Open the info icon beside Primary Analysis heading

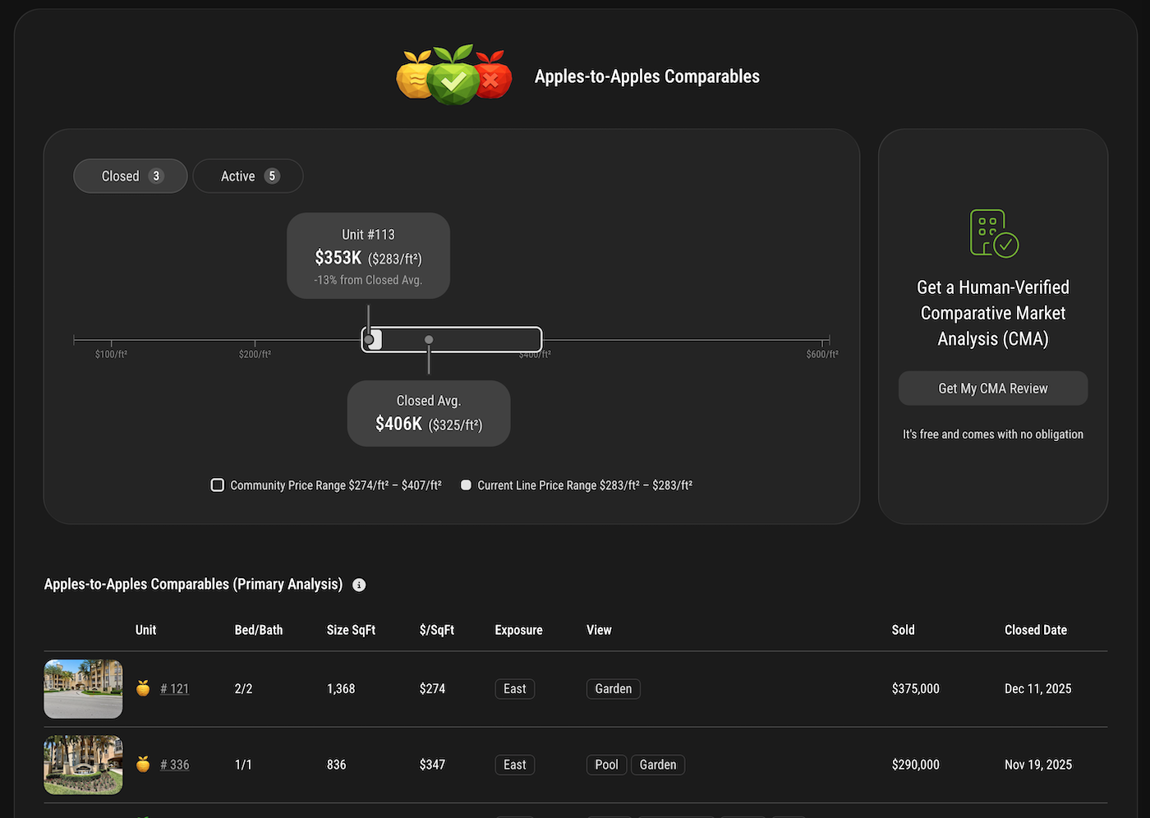pyautogui.click(x=359, y=585)
